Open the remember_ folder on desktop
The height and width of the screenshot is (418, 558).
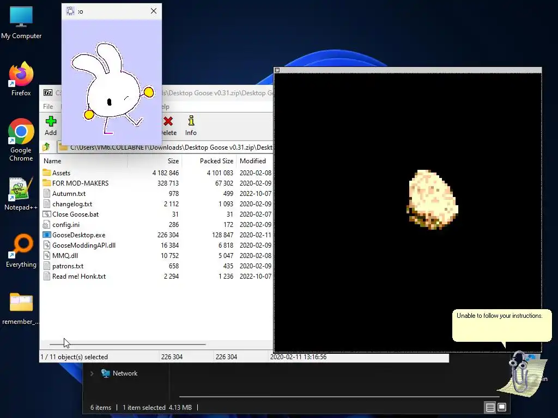pyautogui.click(x=21, y=309)
